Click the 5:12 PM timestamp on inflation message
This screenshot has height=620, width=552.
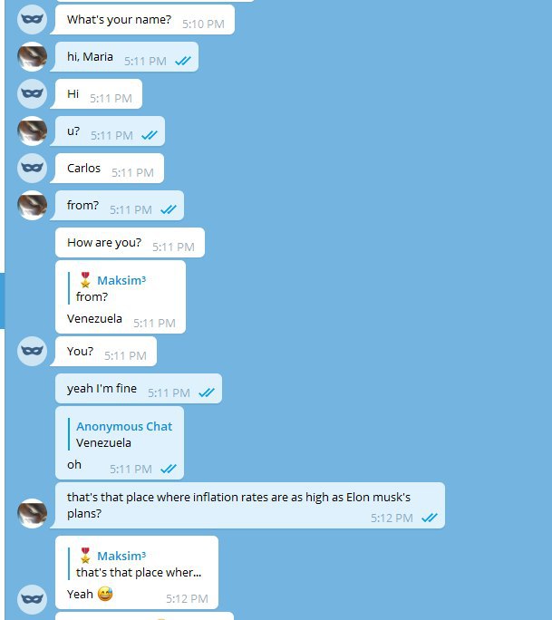392,518
